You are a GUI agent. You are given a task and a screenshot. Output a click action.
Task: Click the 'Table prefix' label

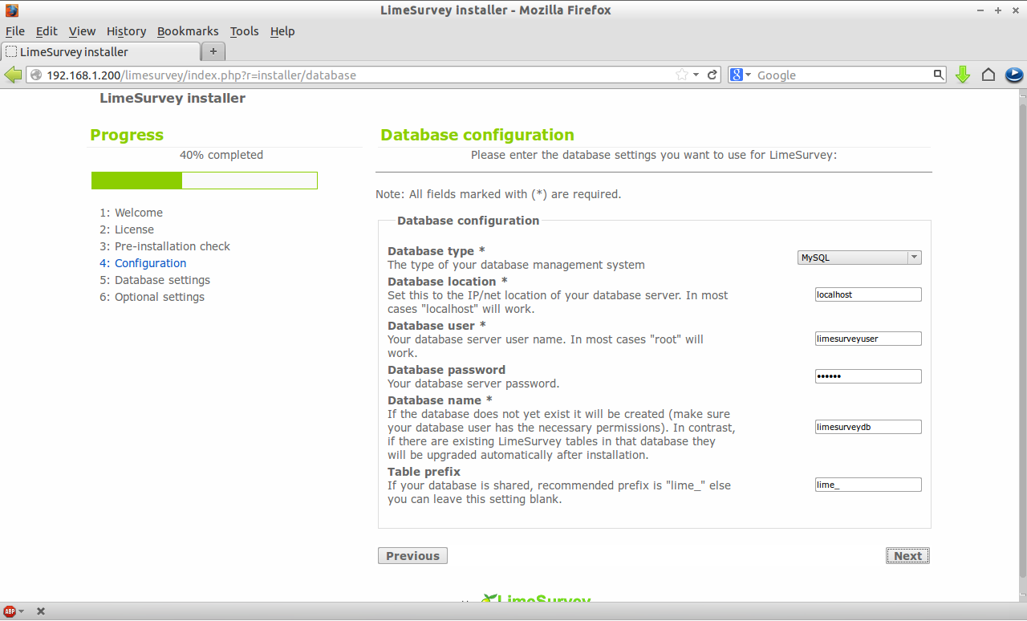click(424, 472)
